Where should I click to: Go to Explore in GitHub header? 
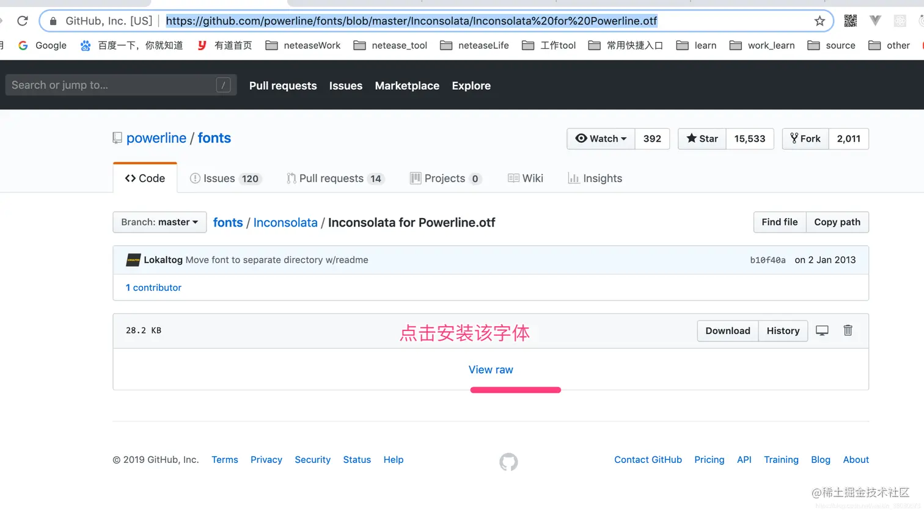471,85
